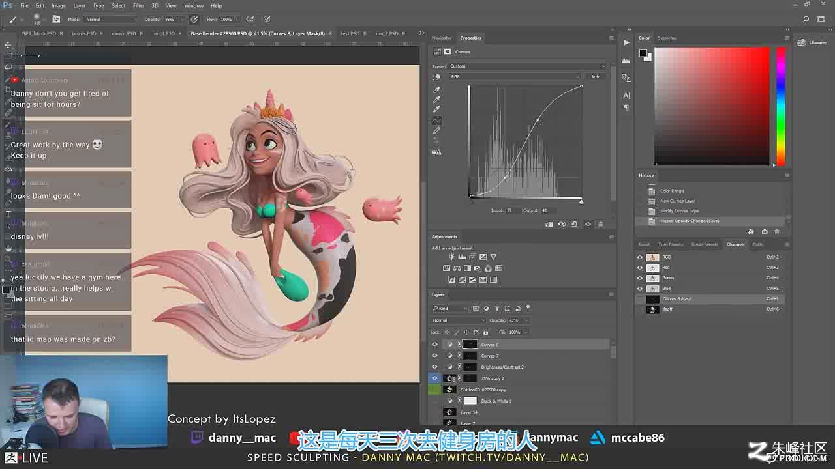Click the hue spectrum slider
The image size is (835, 469).
coord(781,106)
